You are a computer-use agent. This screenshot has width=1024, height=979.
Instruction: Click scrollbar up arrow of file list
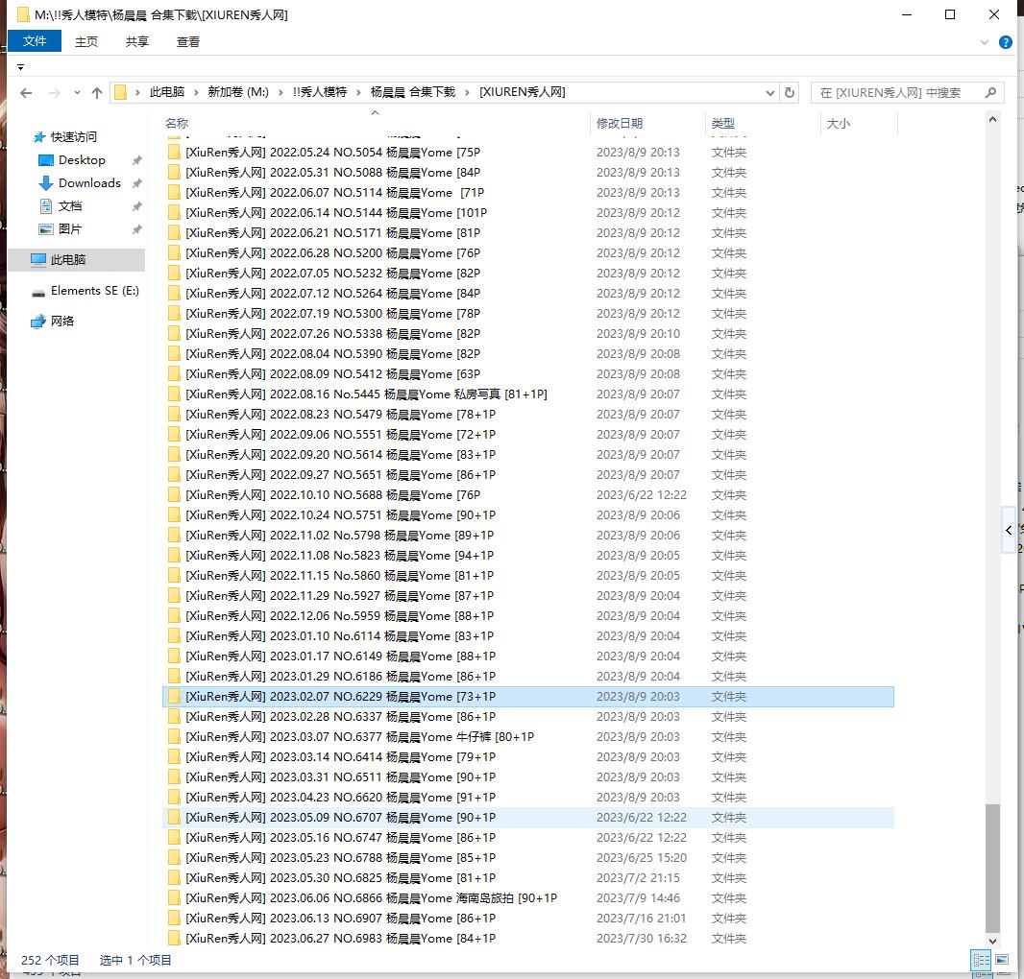992,119
